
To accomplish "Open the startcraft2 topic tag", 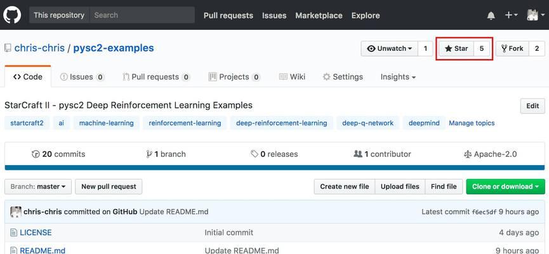I will coord(27,123).
